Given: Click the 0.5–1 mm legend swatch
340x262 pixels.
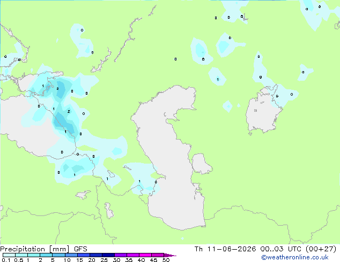Looking at the screenshot, I should pos(21,255).
